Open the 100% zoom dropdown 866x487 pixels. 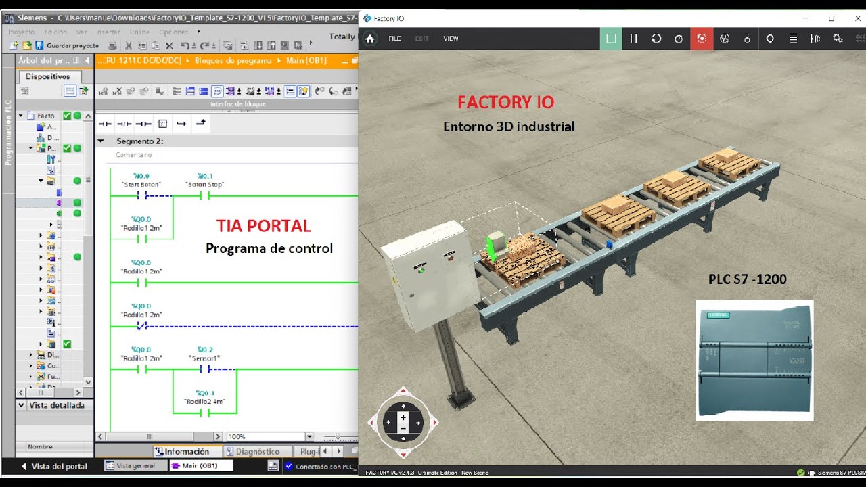[310, 437]
